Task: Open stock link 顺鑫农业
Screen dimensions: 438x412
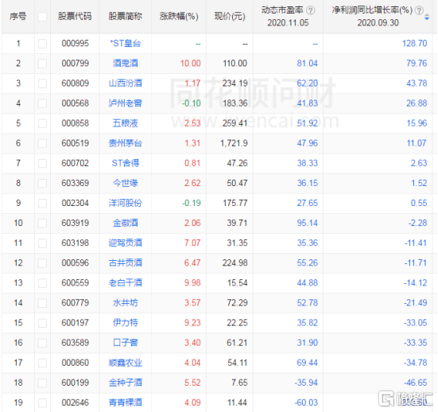Action: (x=125, y=363)
